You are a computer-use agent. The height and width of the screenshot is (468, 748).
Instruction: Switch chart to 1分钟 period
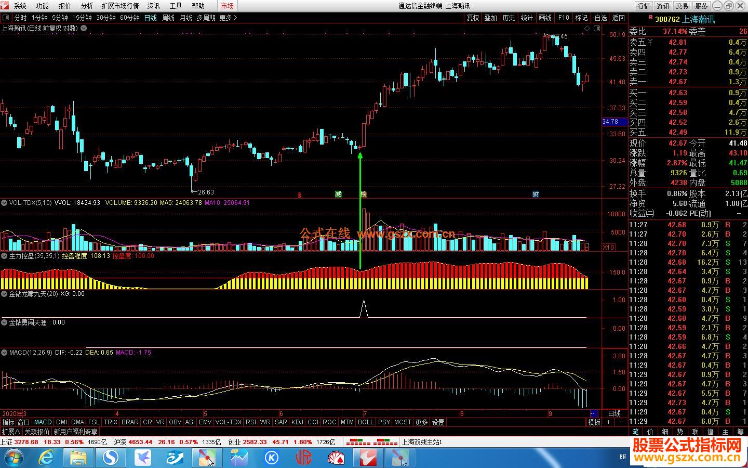[x=39, y=18]
